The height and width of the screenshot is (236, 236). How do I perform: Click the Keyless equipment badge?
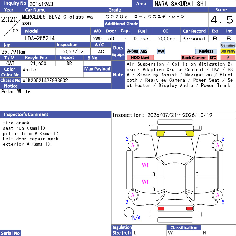pos(206,51)
